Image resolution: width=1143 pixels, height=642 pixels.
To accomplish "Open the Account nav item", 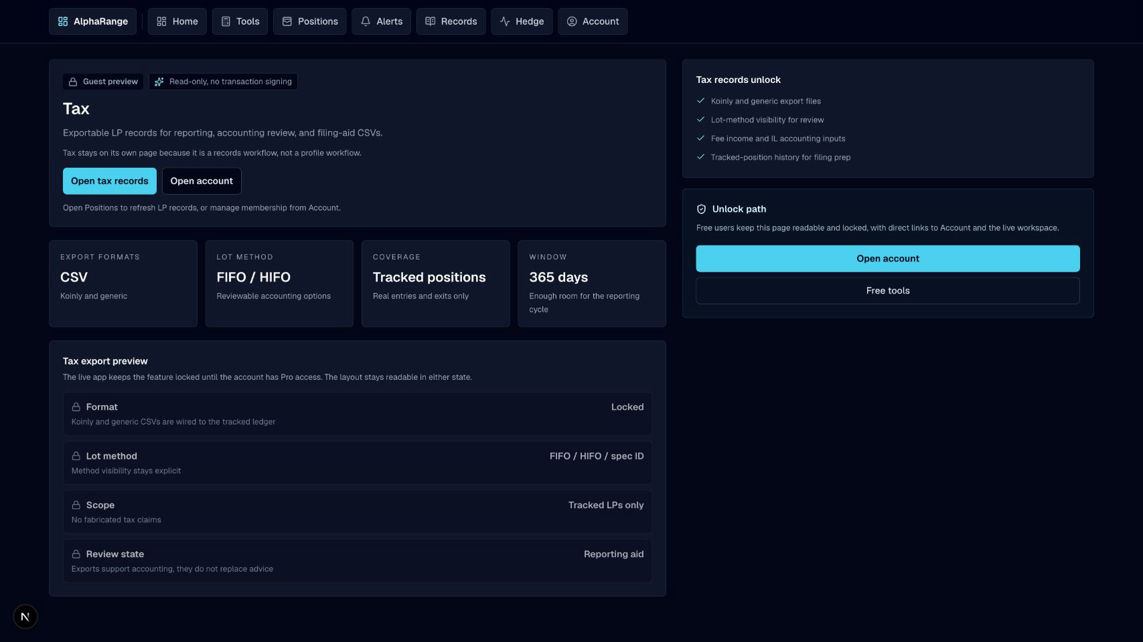I will click(x=593, y=21).
